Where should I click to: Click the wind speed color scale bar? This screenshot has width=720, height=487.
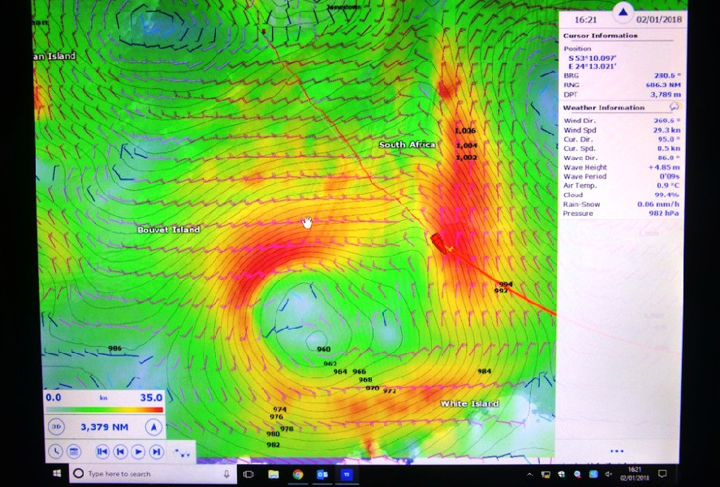tap(103, 409)
